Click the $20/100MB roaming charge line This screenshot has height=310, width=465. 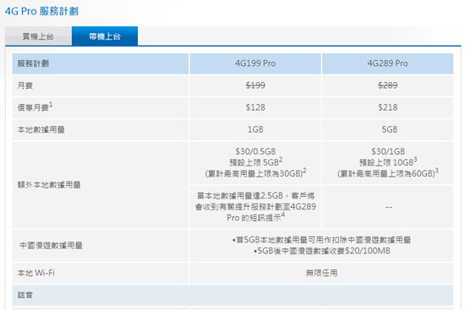click(322, 251)
